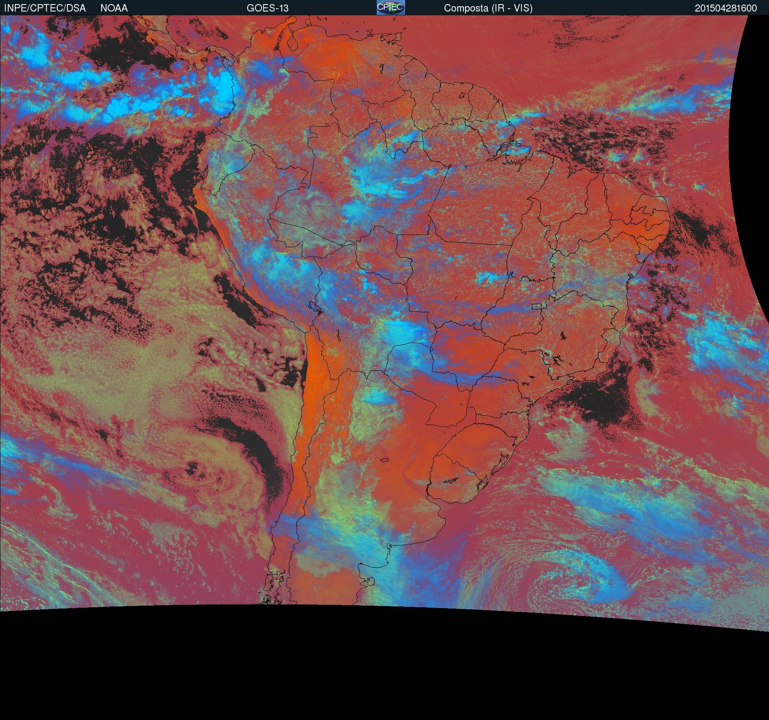Click the GOES-13 satellite label
Image resolution: width=769 pixels, height=720 pixels.
[268, 8]
